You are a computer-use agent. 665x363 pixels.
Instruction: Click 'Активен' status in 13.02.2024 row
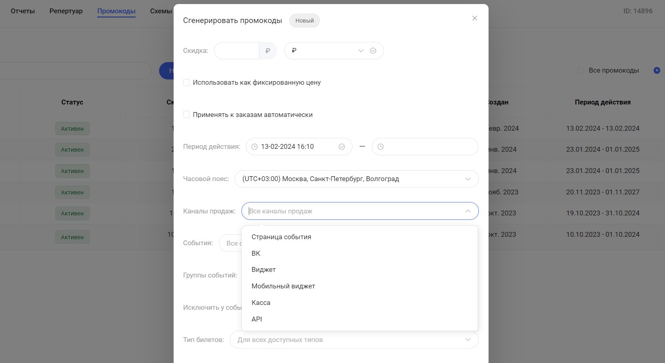coord(72,129)
